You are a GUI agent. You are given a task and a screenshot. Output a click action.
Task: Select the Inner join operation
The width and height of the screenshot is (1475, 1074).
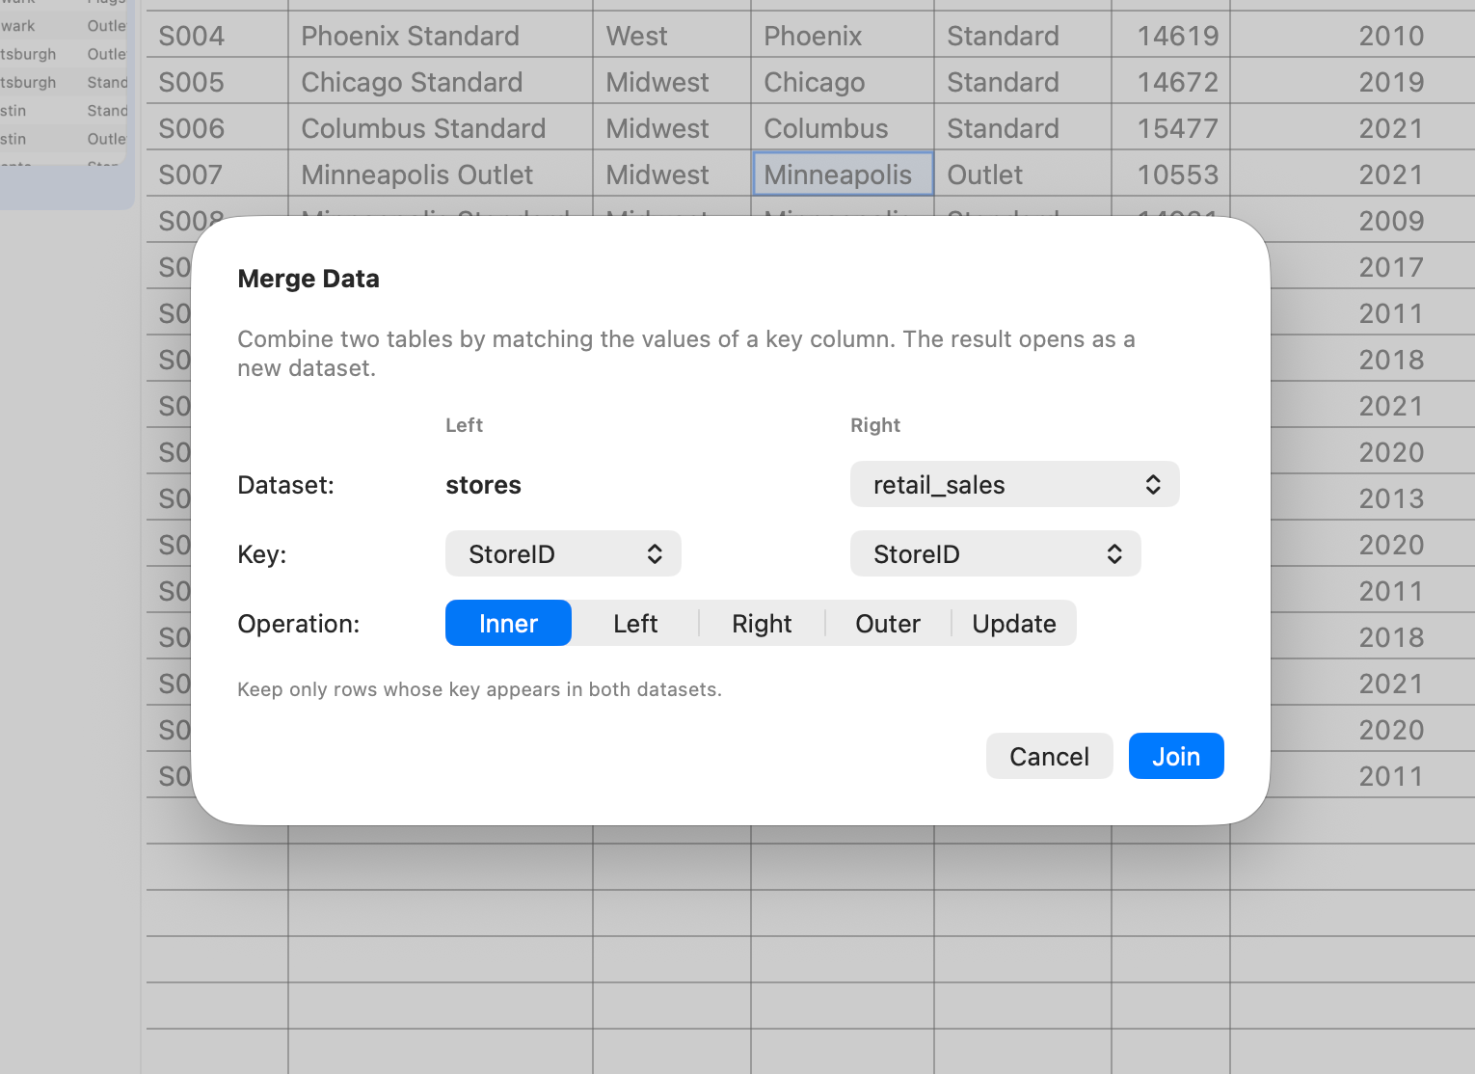tap(508, 623)
